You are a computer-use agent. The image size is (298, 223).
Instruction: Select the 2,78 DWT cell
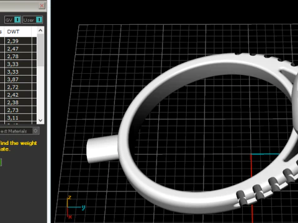(18, 56)
